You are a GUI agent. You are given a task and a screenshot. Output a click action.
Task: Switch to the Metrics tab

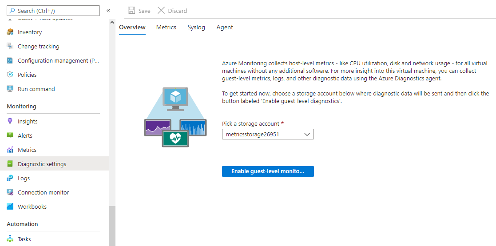click(x=166, y=27)
